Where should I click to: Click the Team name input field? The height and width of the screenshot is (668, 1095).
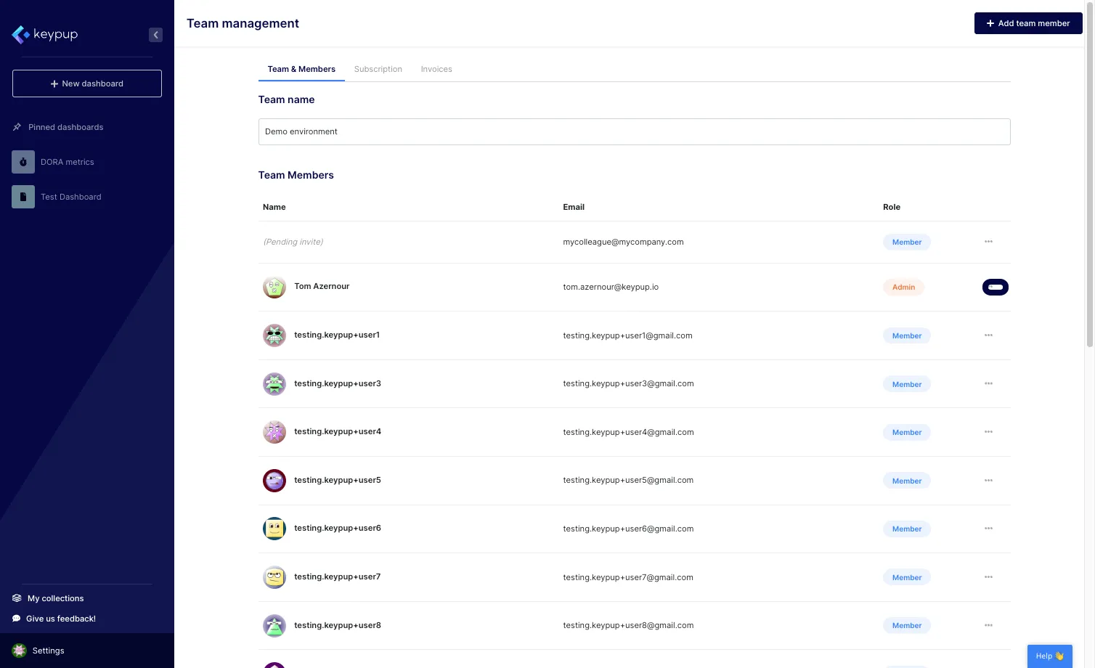pyautogui.click(x=634, y=131)
